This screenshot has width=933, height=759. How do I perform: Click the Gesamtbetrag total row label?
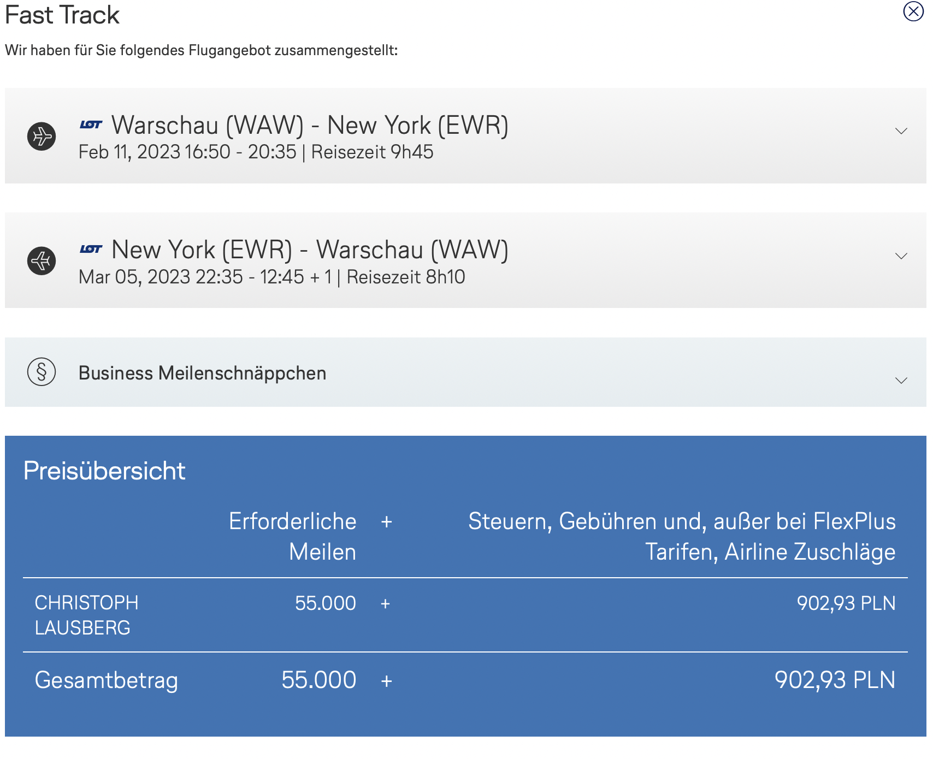coord(107,680)
